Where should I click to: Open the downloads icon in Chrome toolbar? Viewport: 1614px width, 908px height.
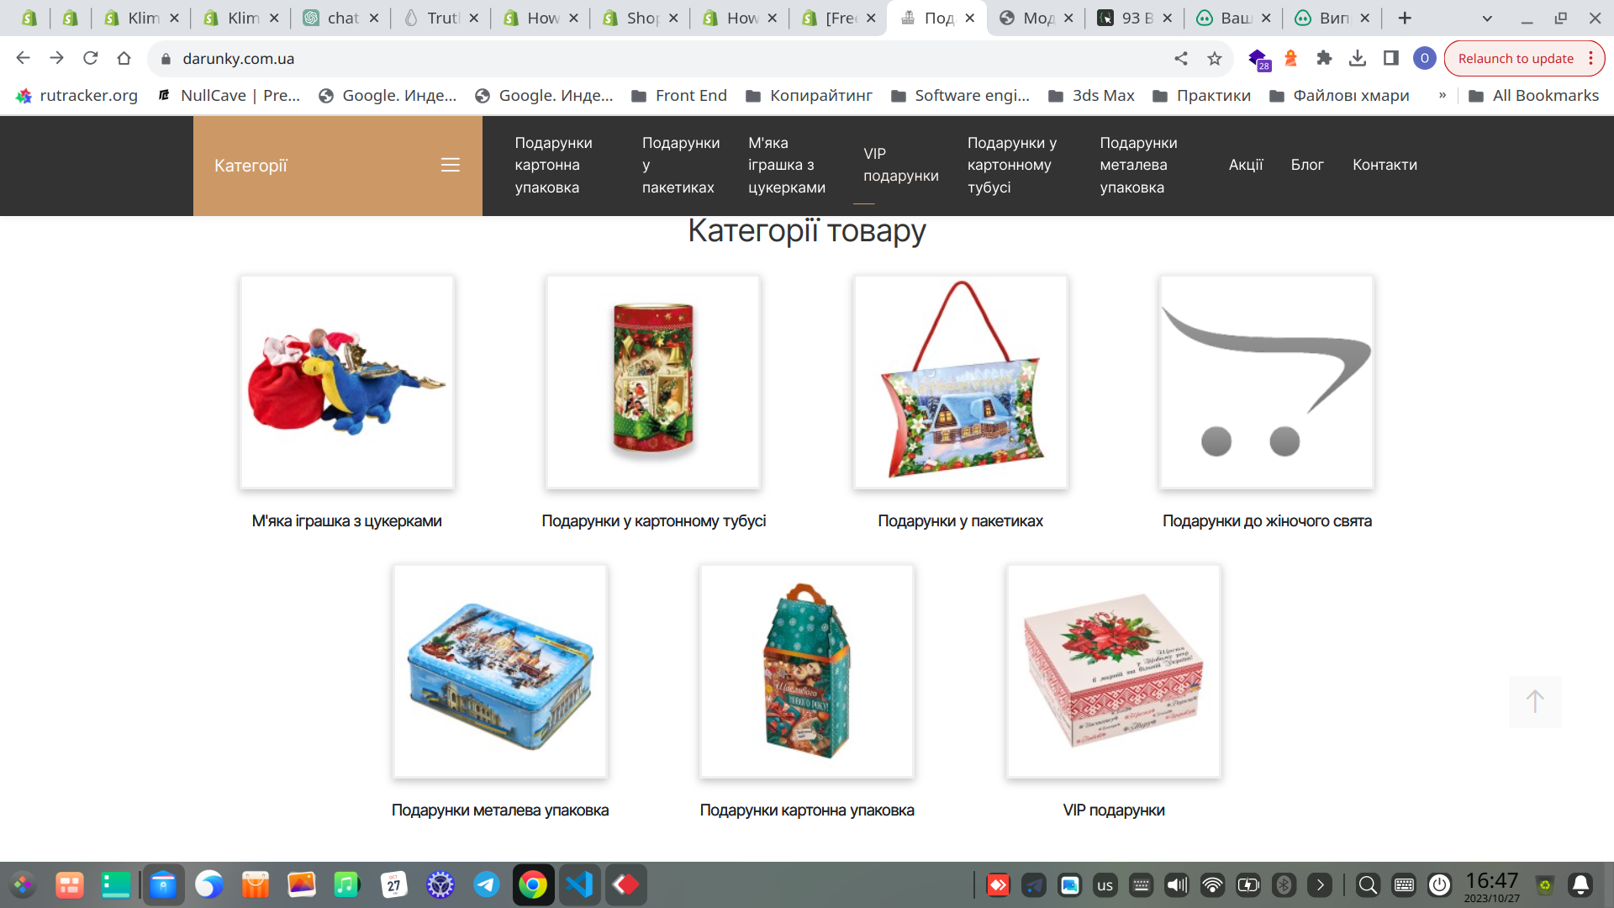pyautogui.click(x=1357, y=58)
